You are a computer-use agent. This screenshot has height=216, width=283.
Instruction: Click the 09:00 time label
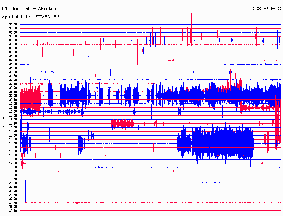coord(13,96)
